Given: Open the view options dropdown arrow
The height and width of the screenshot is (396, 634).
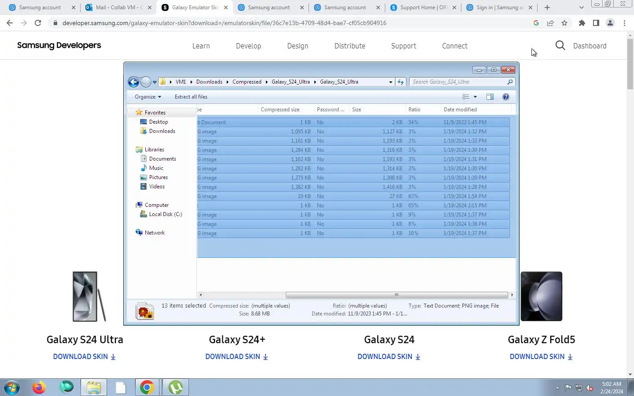Looking at the screenshot, I should pyautogui.click(x=475, y=97).
